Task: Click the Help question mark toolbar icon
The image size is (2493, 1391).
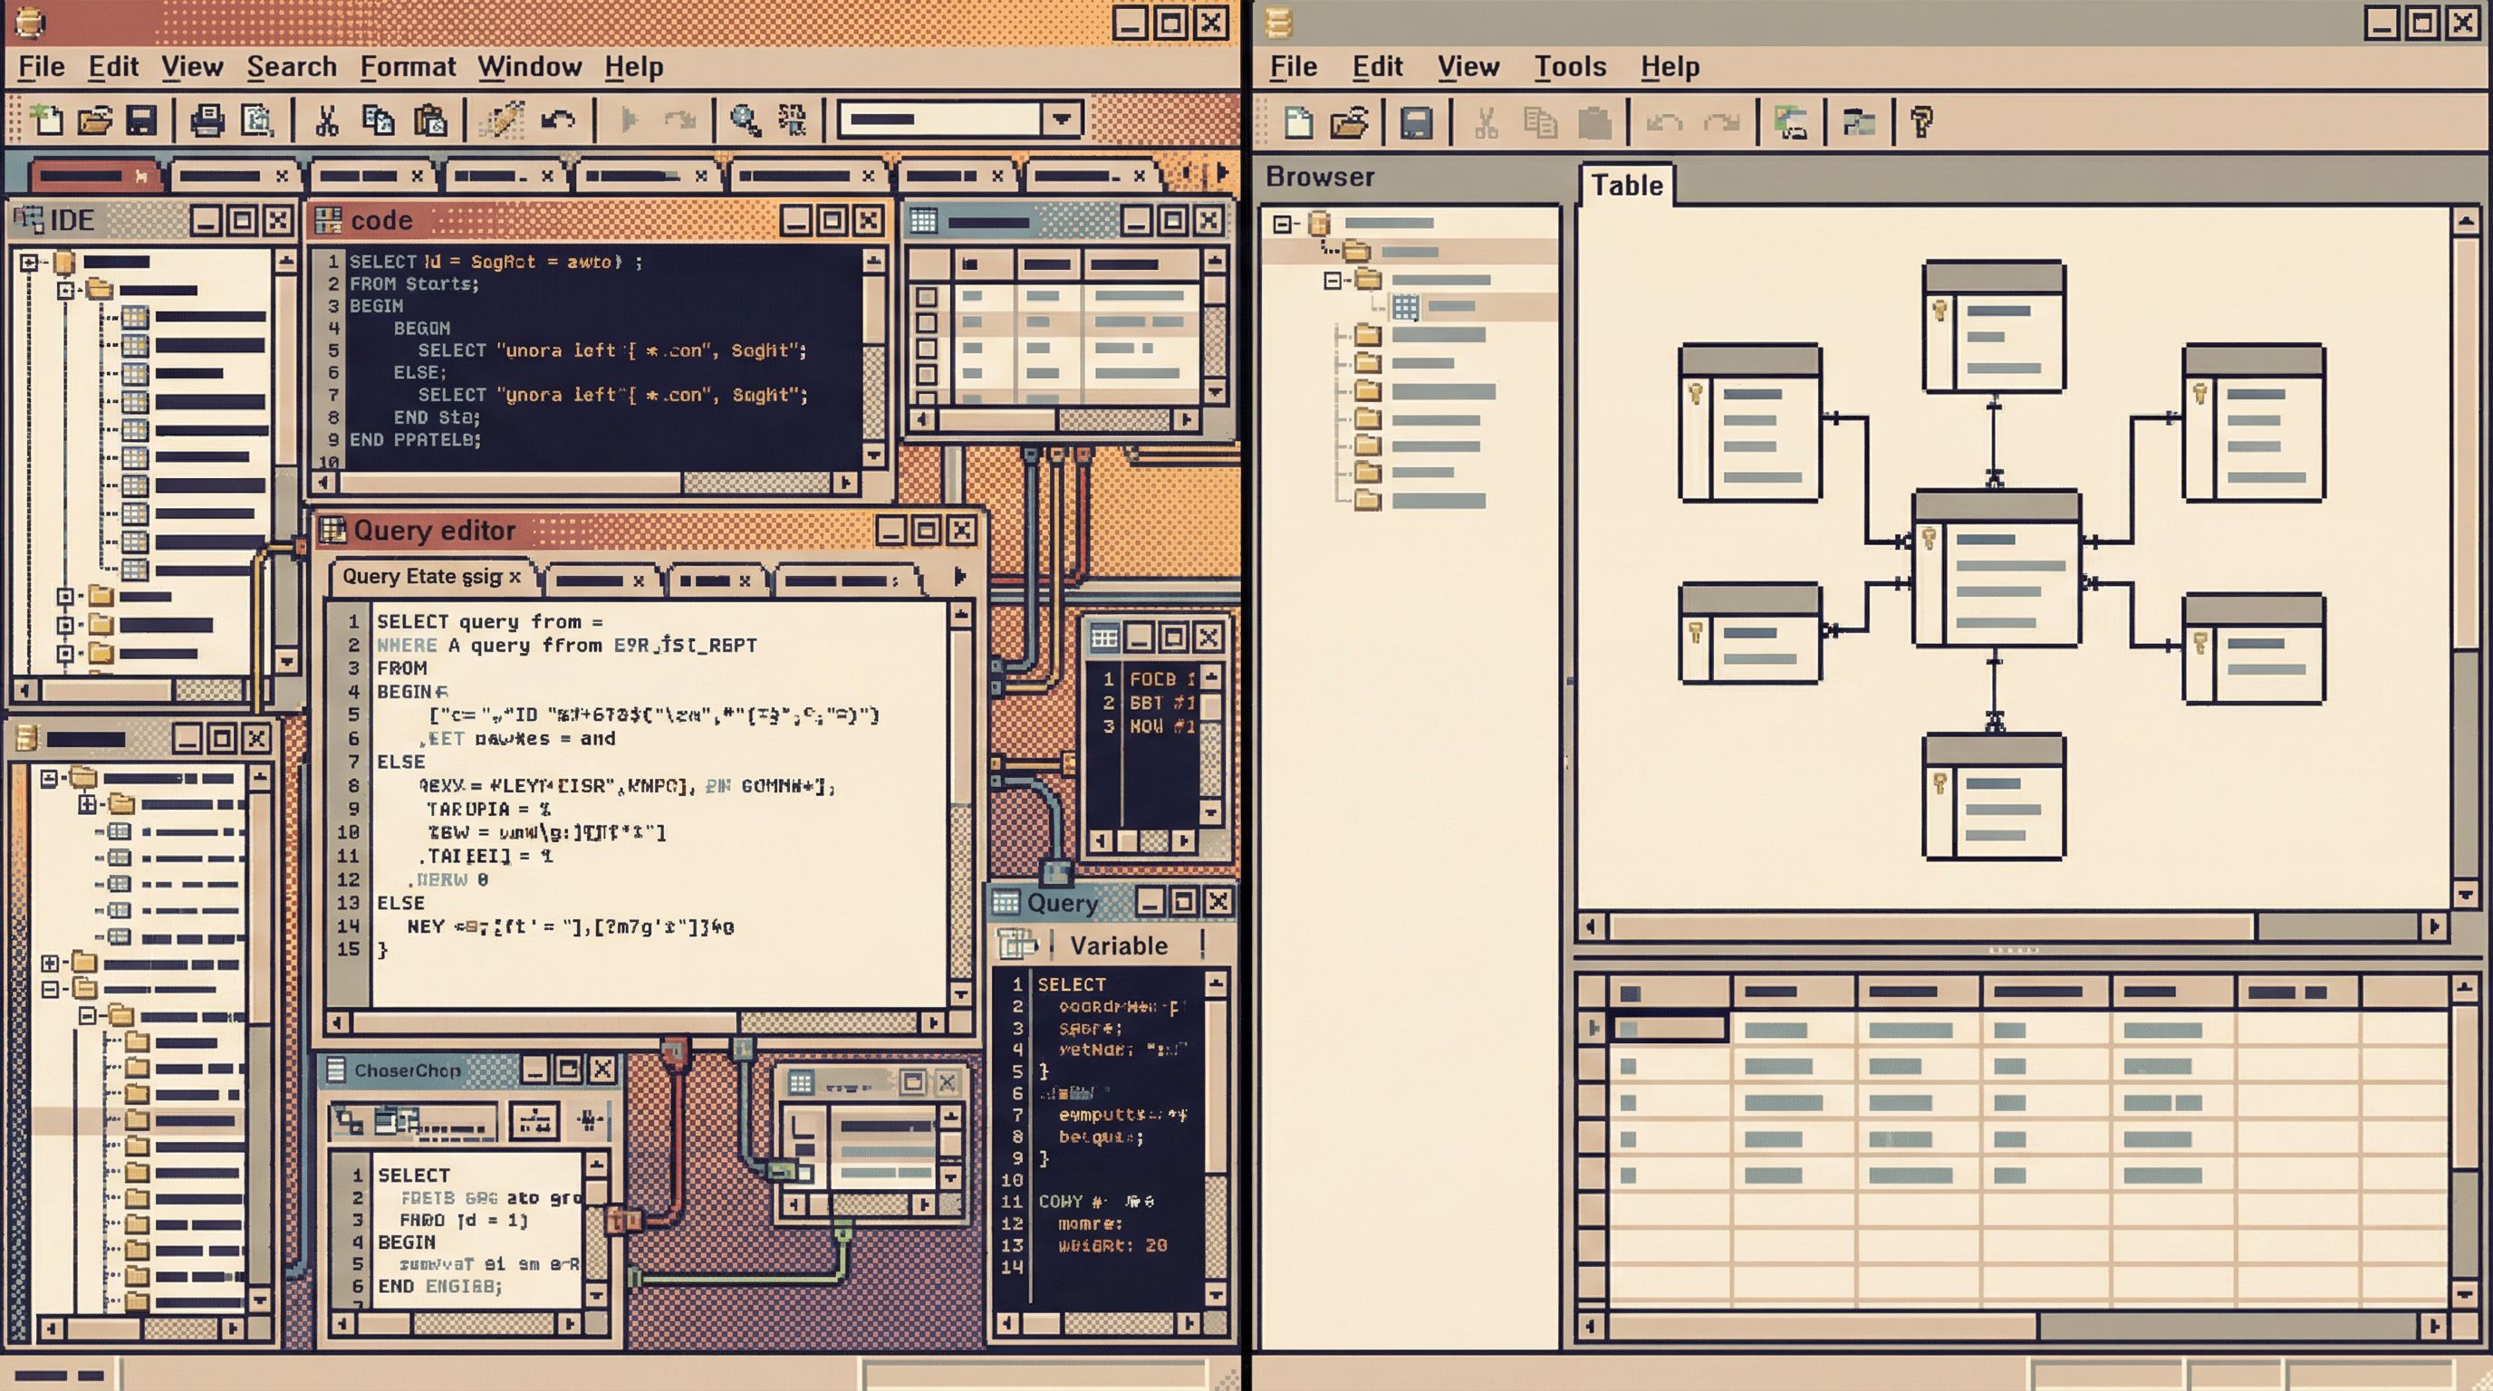Action: [1921, 123]
